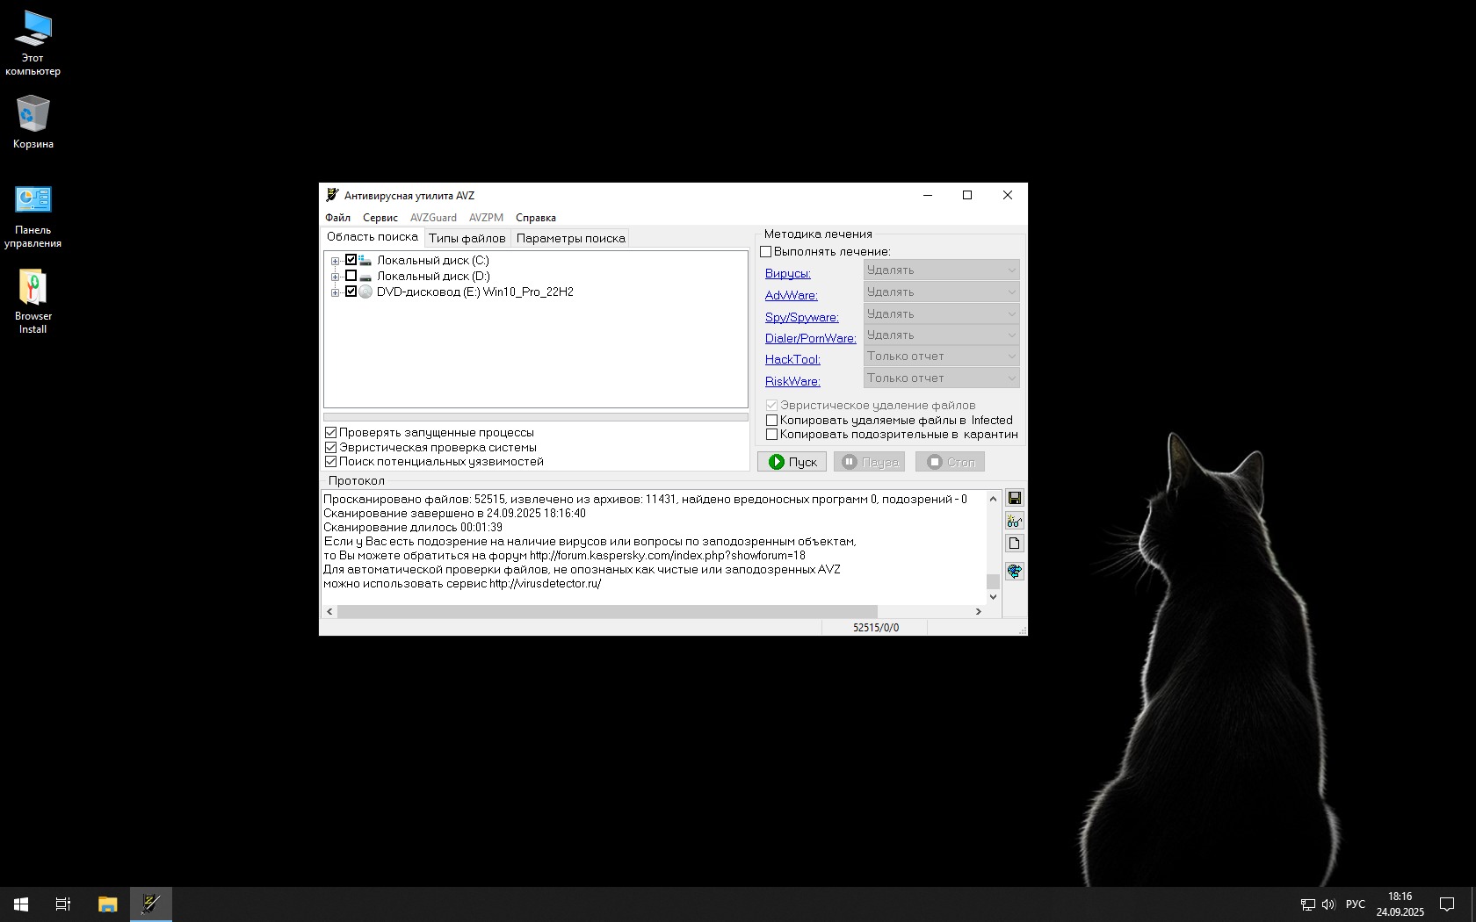The height and width of the screenshot is (922, 1476).
Task: Select 'Панель управления' desktop icon
Action: click(x=33, y=216)
